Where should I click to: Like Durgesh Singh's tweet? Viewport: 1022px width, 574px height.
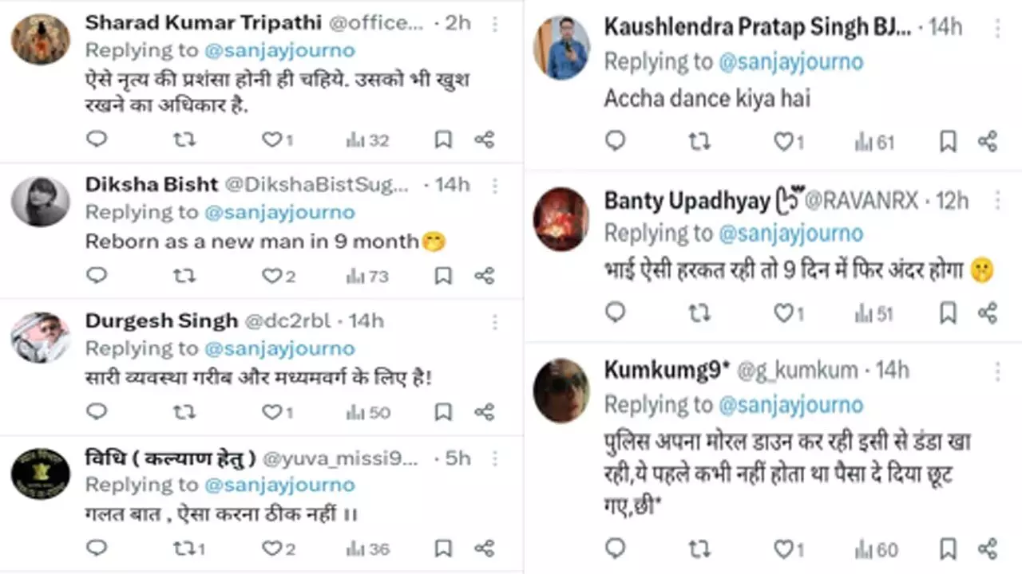(x=272, y=412)
